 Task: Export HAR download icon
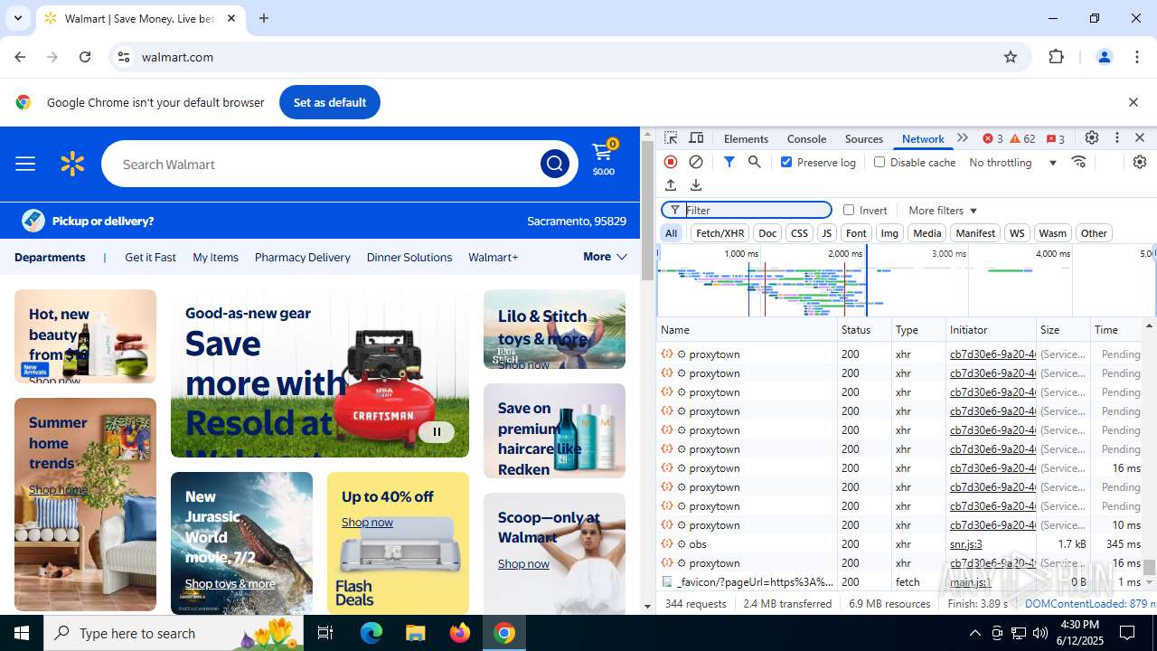click(x=696, y=185)
